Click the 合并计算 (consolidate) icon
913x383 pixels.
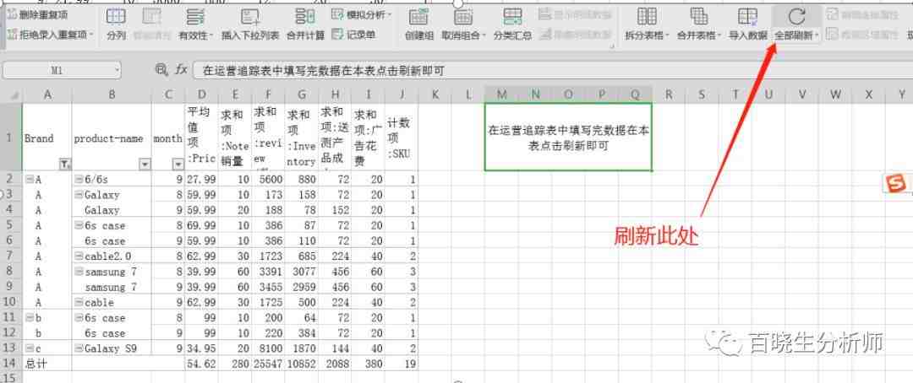pos(305,16)
